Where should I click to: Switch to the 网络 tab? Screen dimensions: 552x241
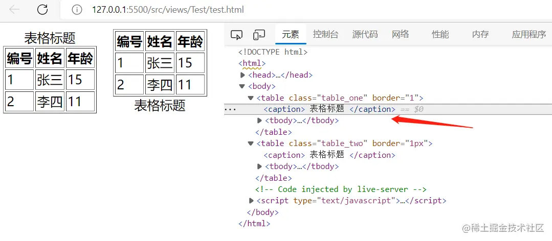pyautogui.click(x=401, y=34)
